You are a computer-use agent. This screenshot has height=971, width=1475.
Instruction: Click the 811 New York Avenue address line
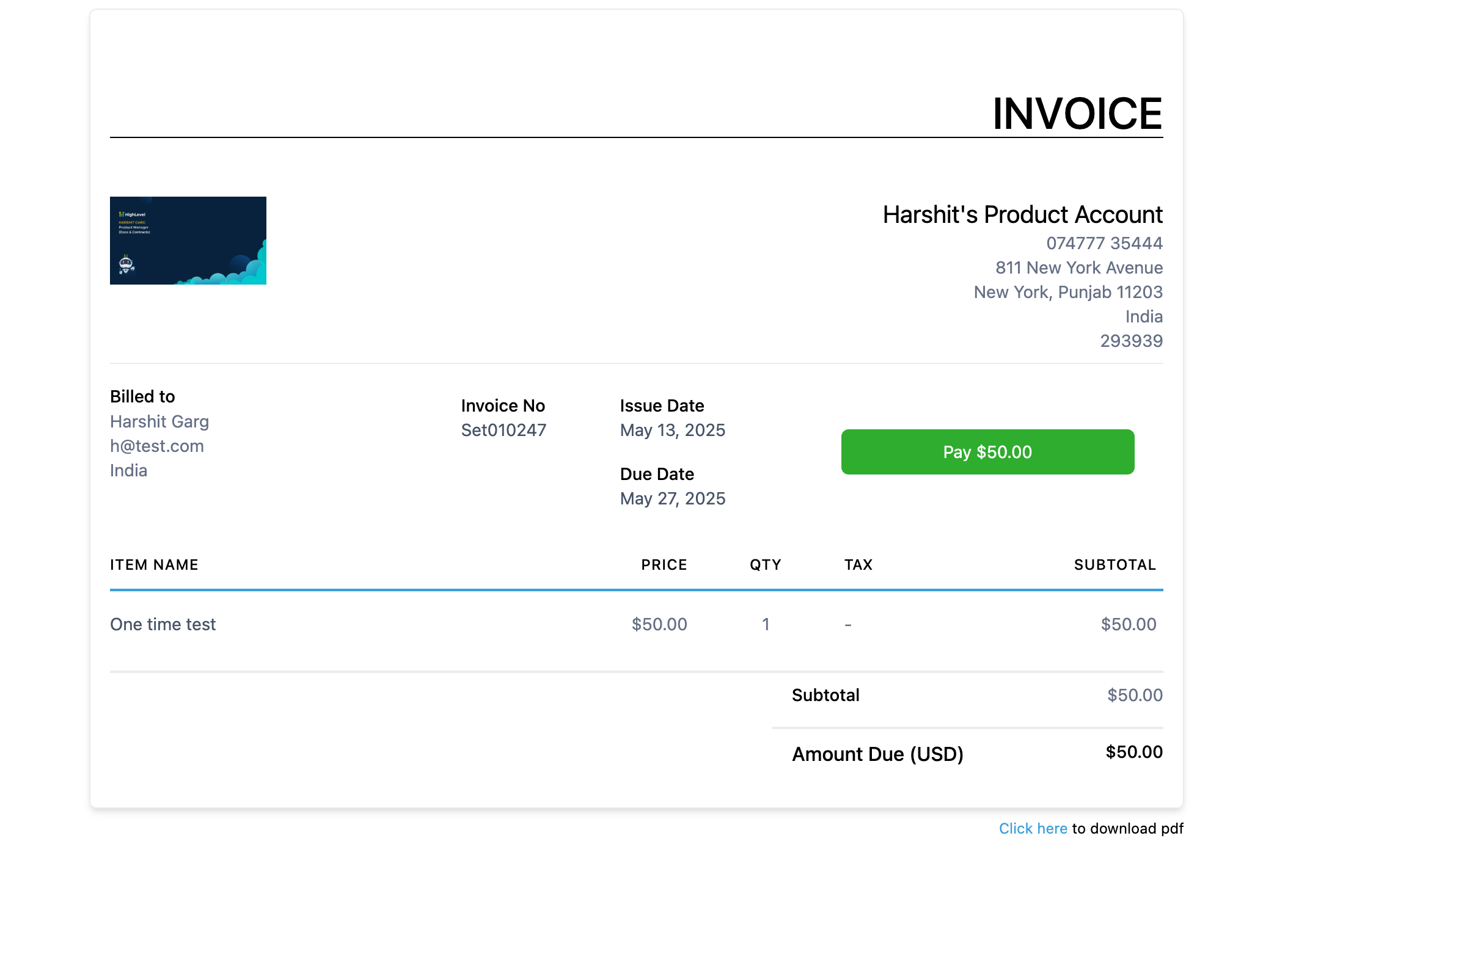(1078, 267)
